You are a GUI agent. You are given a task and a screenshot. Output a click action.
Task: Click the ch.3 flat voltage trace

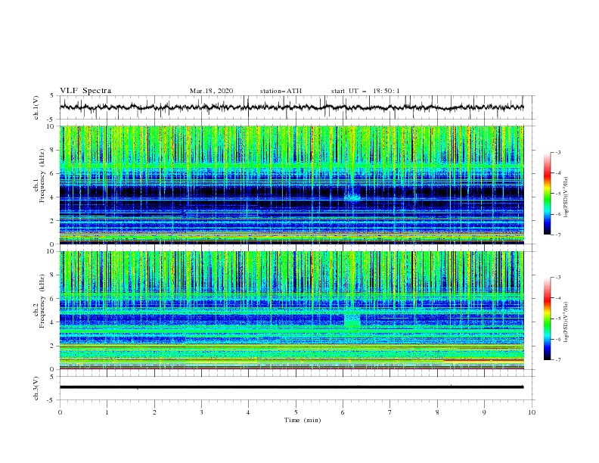(291, 387)
